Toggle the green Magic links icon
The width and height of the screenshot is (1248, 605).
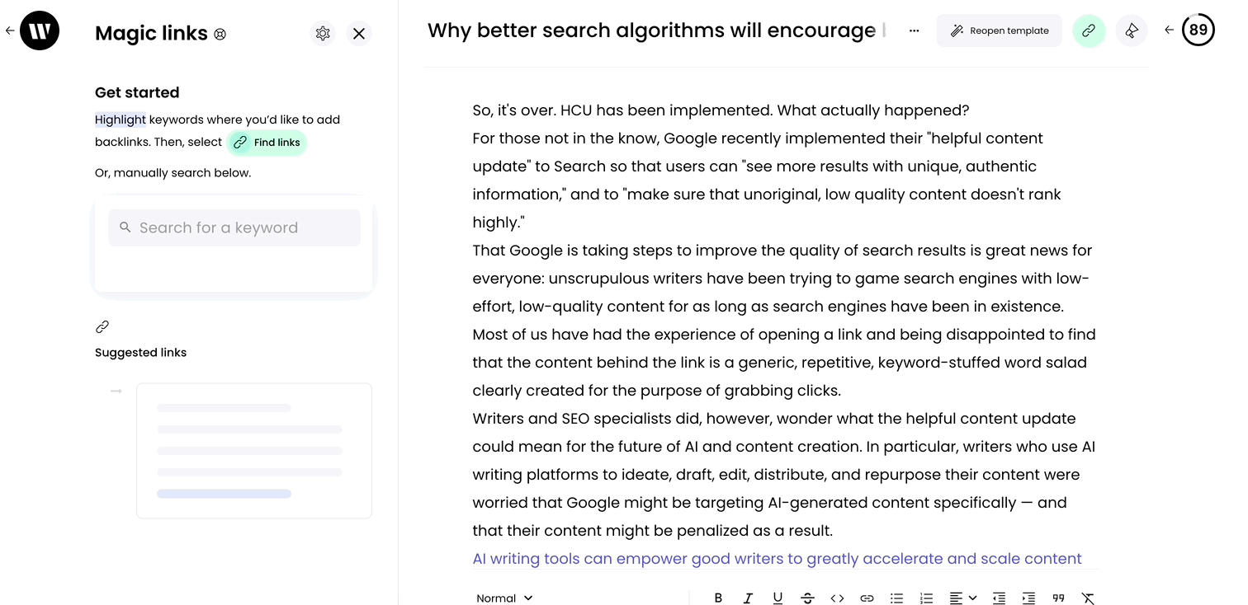point(1089,30)
